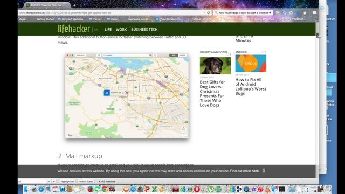Click the find bar text field
Screen dimensions: 345x194
tap(32, 182)
